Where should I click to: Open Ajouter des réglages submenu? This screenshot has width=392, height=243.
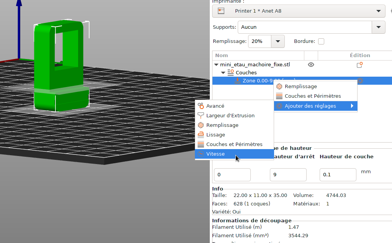pos(315,106)
